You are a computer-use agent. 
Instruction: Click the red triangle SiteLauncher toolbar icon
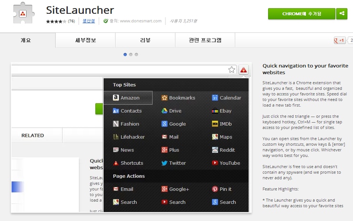point(244,70)
